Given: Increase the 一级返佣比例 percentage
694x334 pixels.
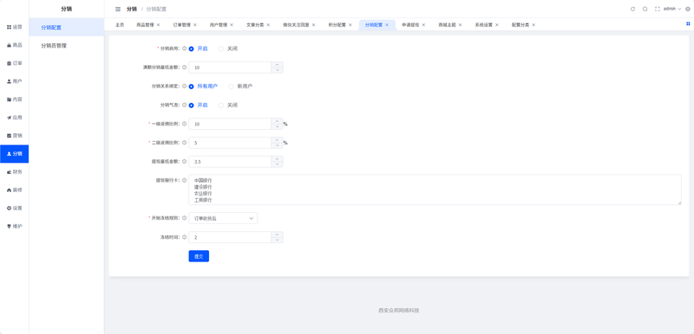Looking at the screenshot, I should tap(277, 121).
